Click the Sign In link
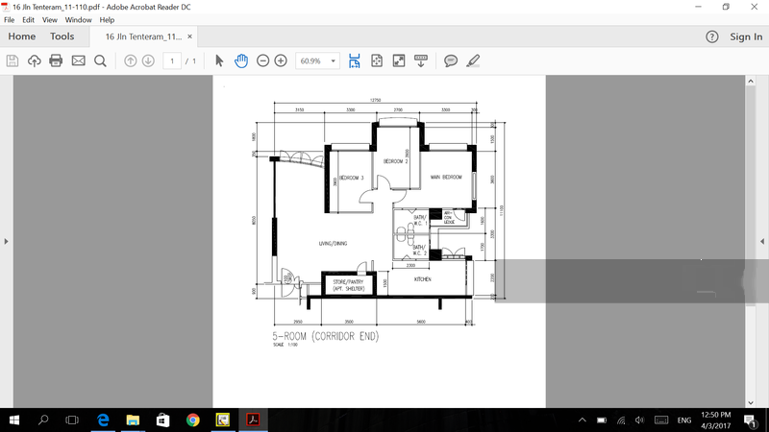 click(746, 36)
